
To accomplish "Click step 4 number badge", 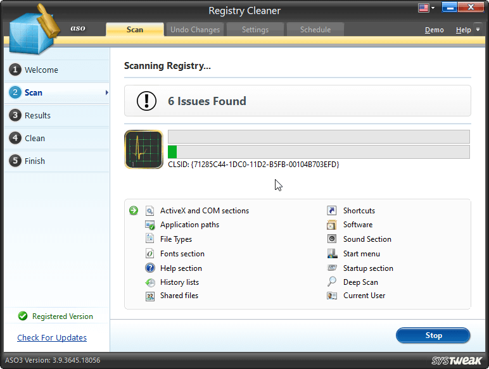I will 15,138.
